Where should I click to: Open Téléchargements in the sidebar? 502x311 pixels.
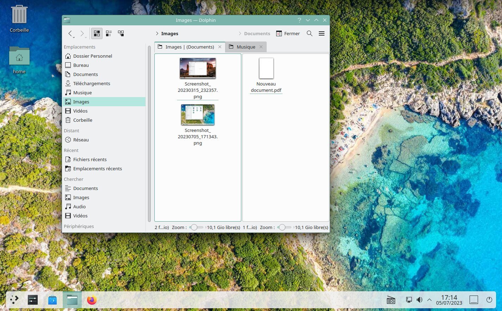tap(92, 83)
